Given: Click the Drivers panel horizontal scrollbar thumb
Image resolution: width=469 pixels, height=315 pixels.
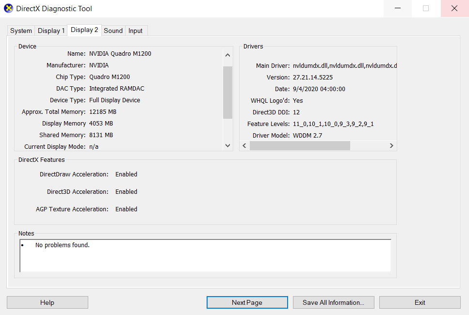Looking at the screenshot, I should coord(300,145).
